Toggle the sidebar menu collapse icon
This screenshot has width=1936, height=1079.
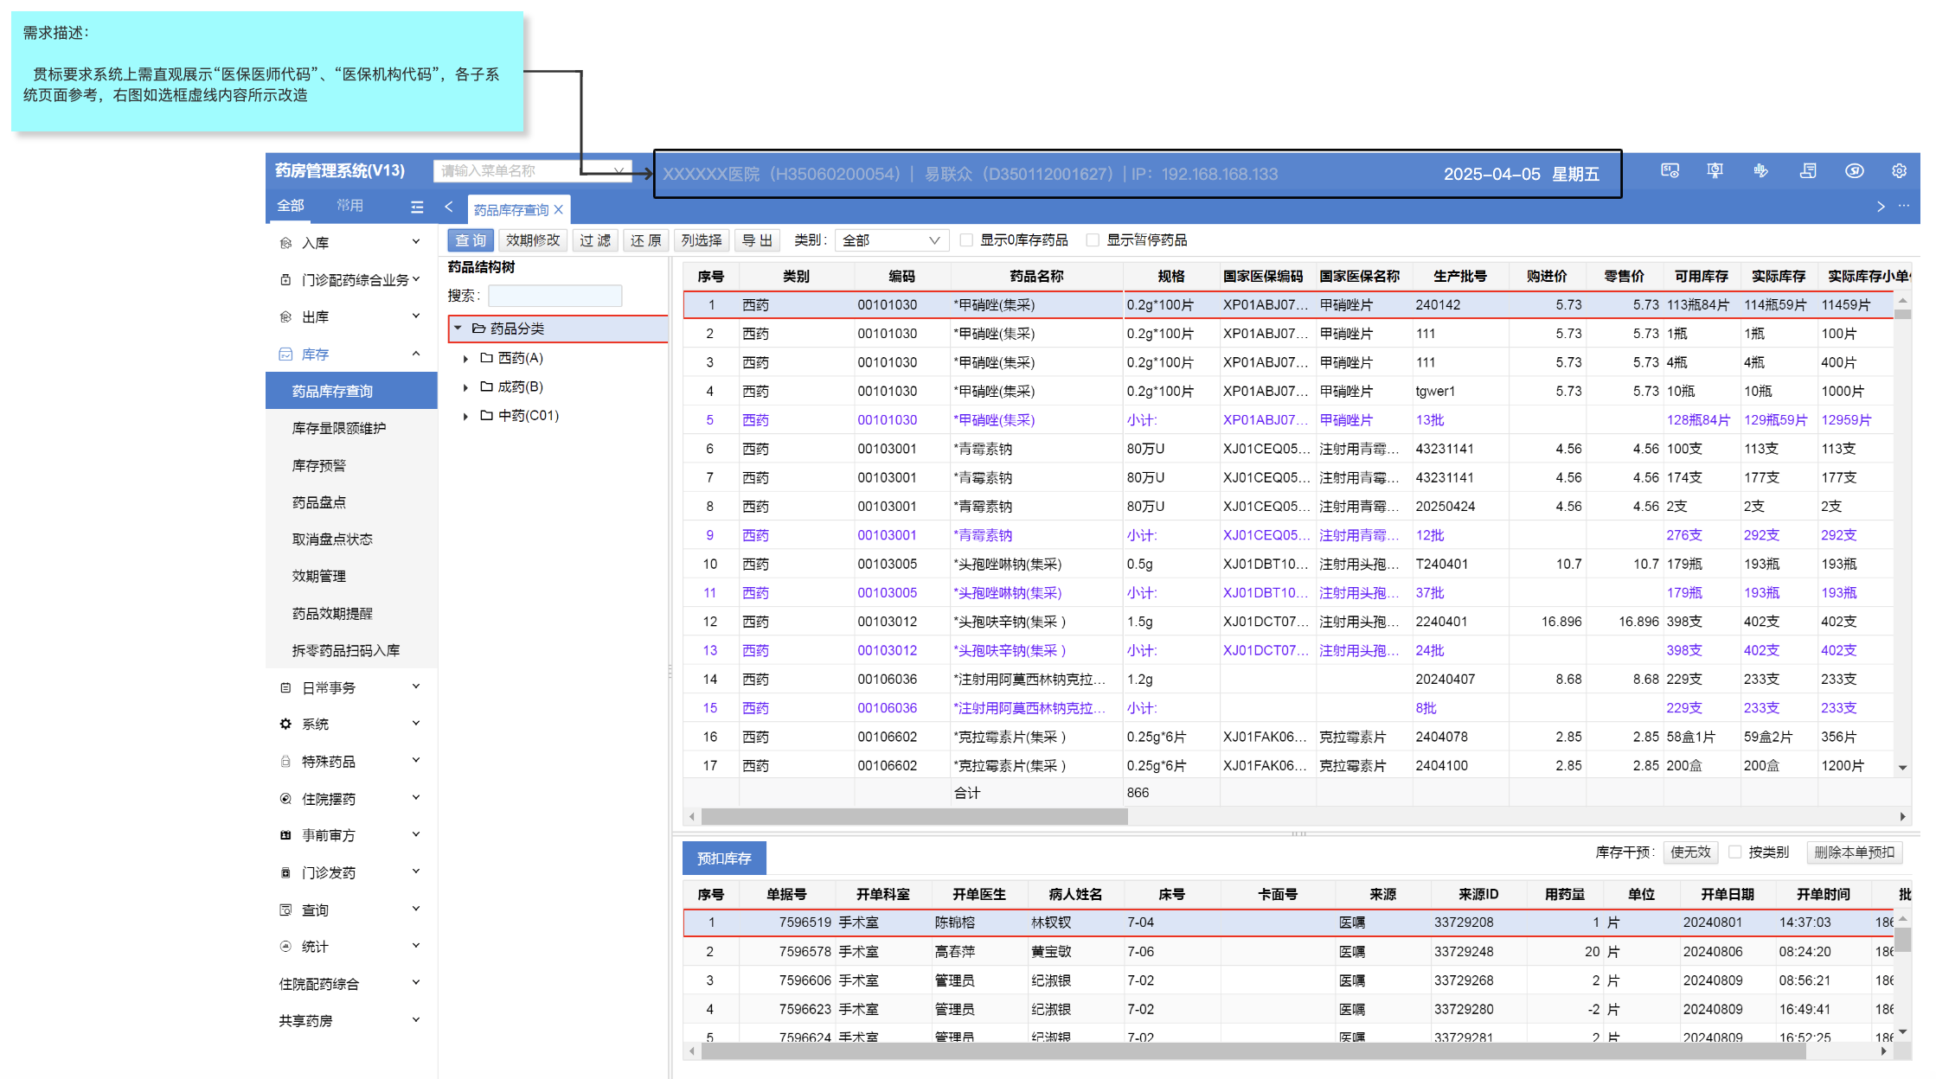(417, 207)
